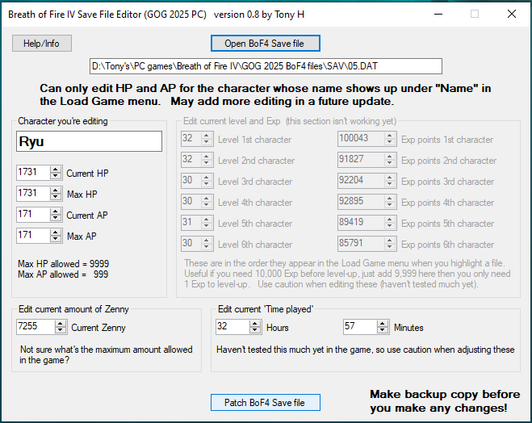Click the Current Zenny value field
The width and height of the screenshot is (532, 423).
(x=36, y=327)
